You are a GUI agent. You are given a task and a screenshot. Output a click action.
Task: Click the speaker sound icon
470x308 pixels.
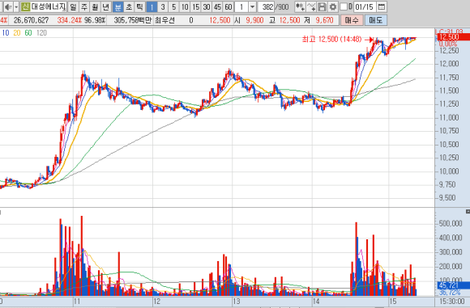8,6
